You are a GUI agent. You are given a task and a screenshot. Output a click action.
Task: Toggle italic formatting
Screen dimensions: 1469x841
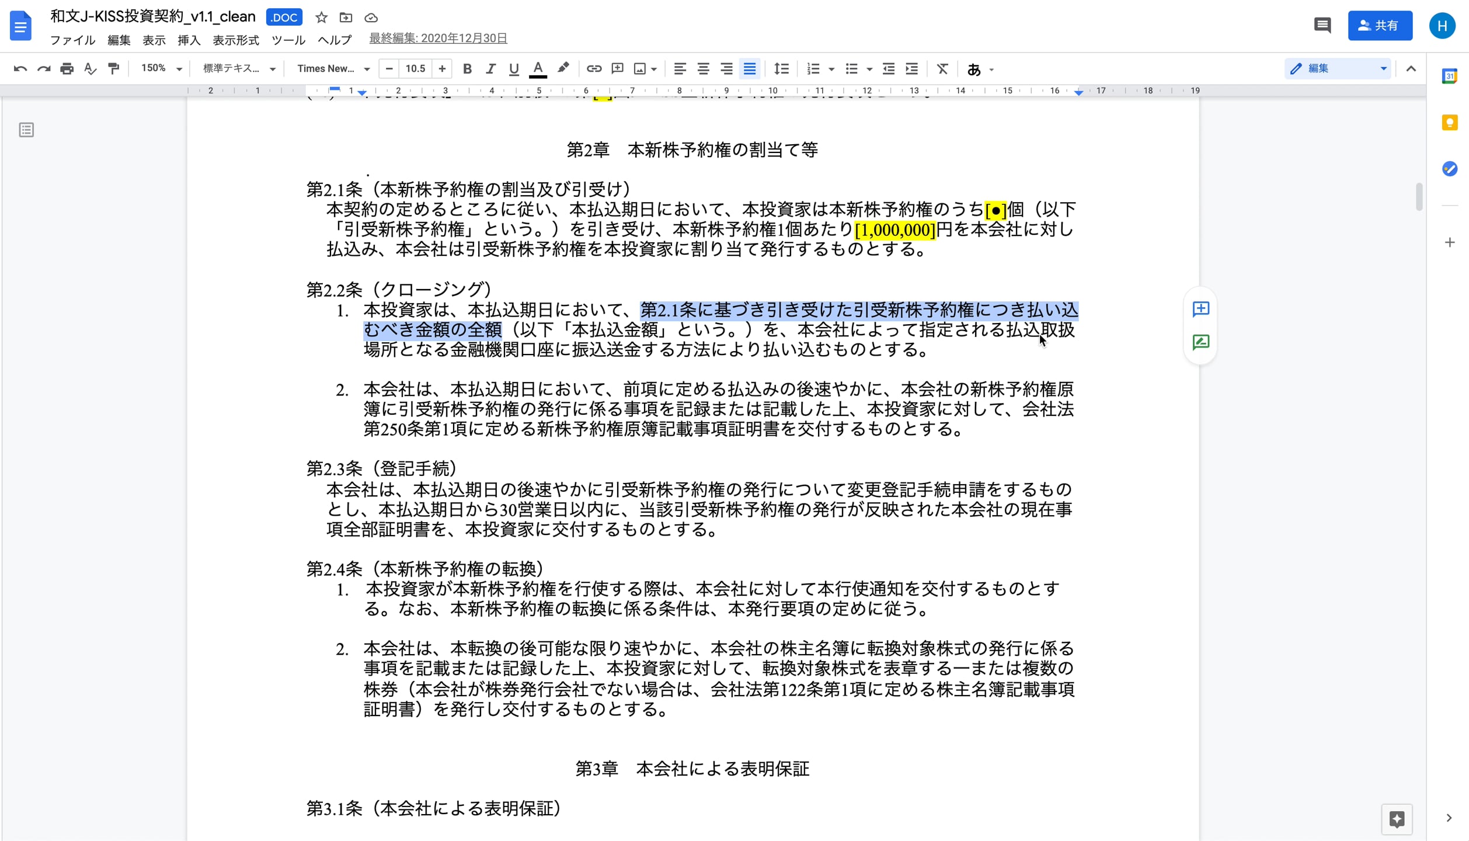[x=490, y=68]
